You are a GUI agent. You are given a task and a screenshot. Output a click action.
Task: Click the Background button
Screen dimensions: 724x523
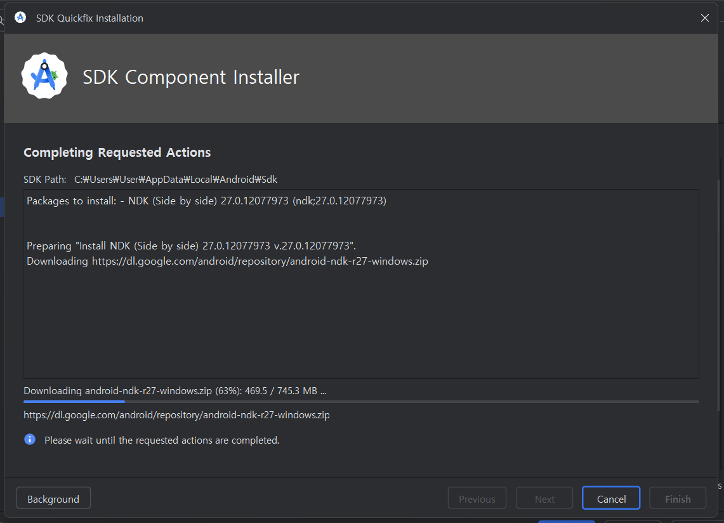point(53,498)
